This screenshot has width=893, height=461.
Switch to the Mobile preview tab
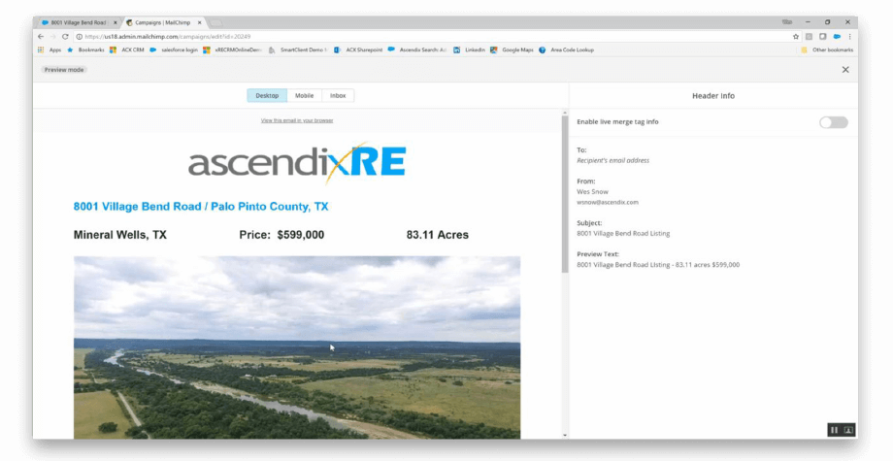click(304, 96)
